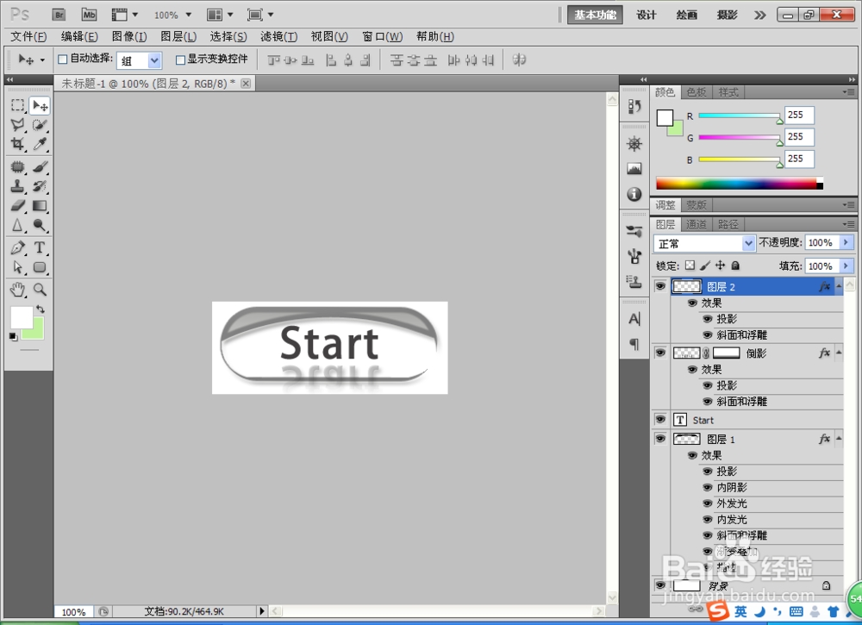
Task: Select the Pen tool
Action: [17, 247]
